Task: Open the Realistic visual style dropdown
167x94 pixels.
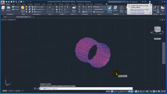Action: coord(100,7)
